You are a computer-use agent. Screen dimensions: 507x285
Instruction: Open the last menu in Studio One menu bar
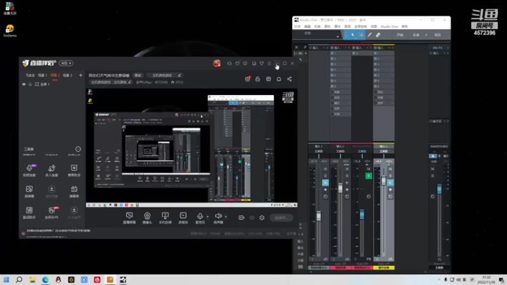(x=404, y=27)
